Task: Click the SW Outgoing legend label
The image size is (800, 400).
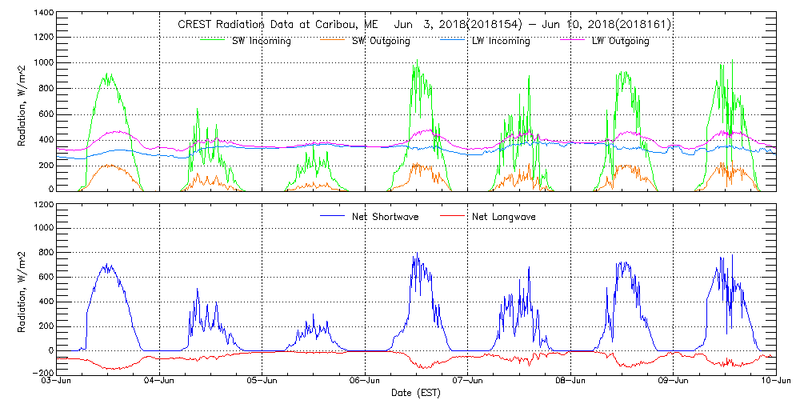Action: 382,41
